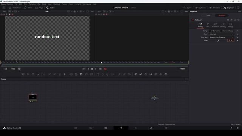Open the Spline editor

pos(188,8)
